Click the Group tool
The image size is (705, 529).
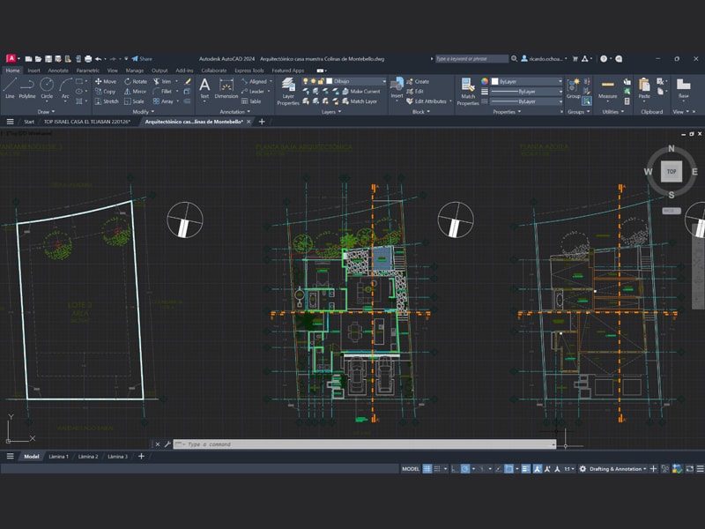point(574,89)
